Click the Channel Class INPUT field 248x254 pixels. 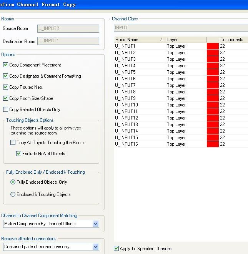(x=181, y=28)
